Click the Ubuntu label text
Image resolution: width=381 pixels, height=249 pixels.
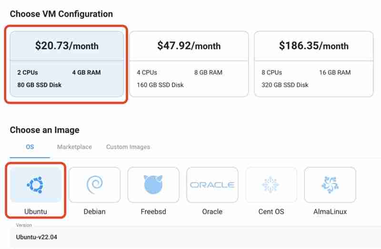[36, 211]
